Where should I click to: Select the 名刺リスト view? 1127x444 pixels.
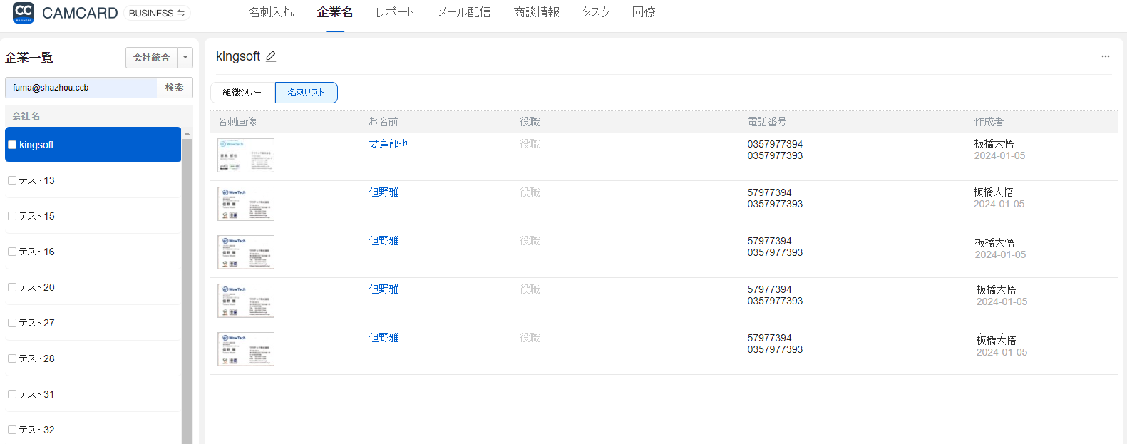pyautogui.click(x=307, y=93)
